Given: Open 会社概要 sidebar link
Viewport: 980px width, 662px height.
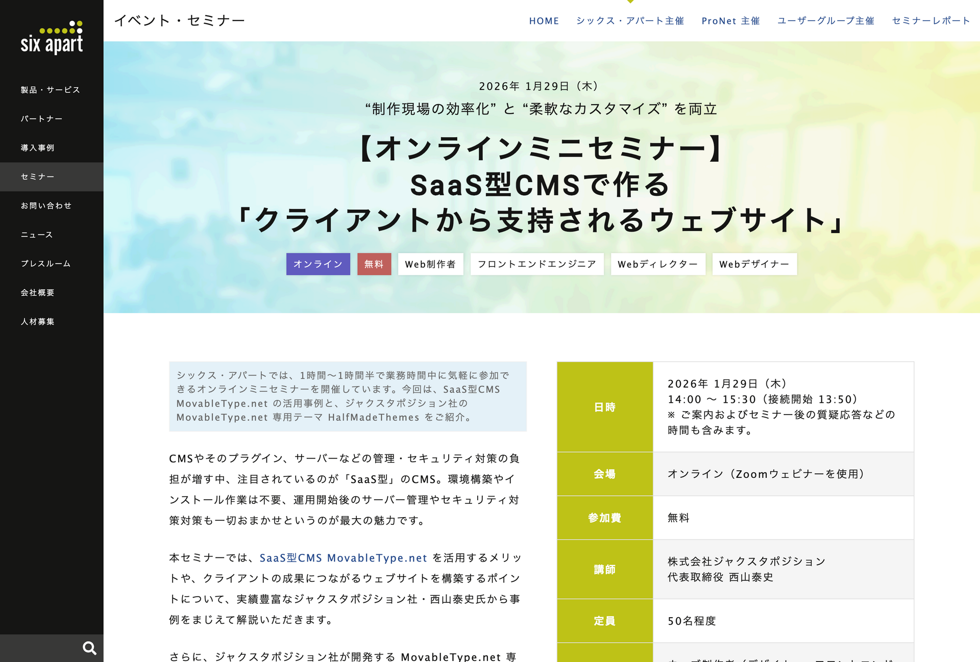Looking at the screenshot, I should click(x=38, y=293).
